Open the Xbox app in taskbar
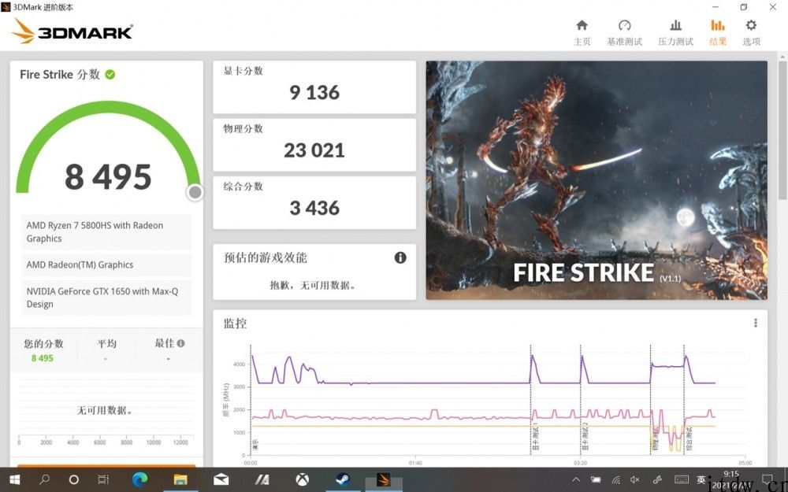 tap(302, 479)
